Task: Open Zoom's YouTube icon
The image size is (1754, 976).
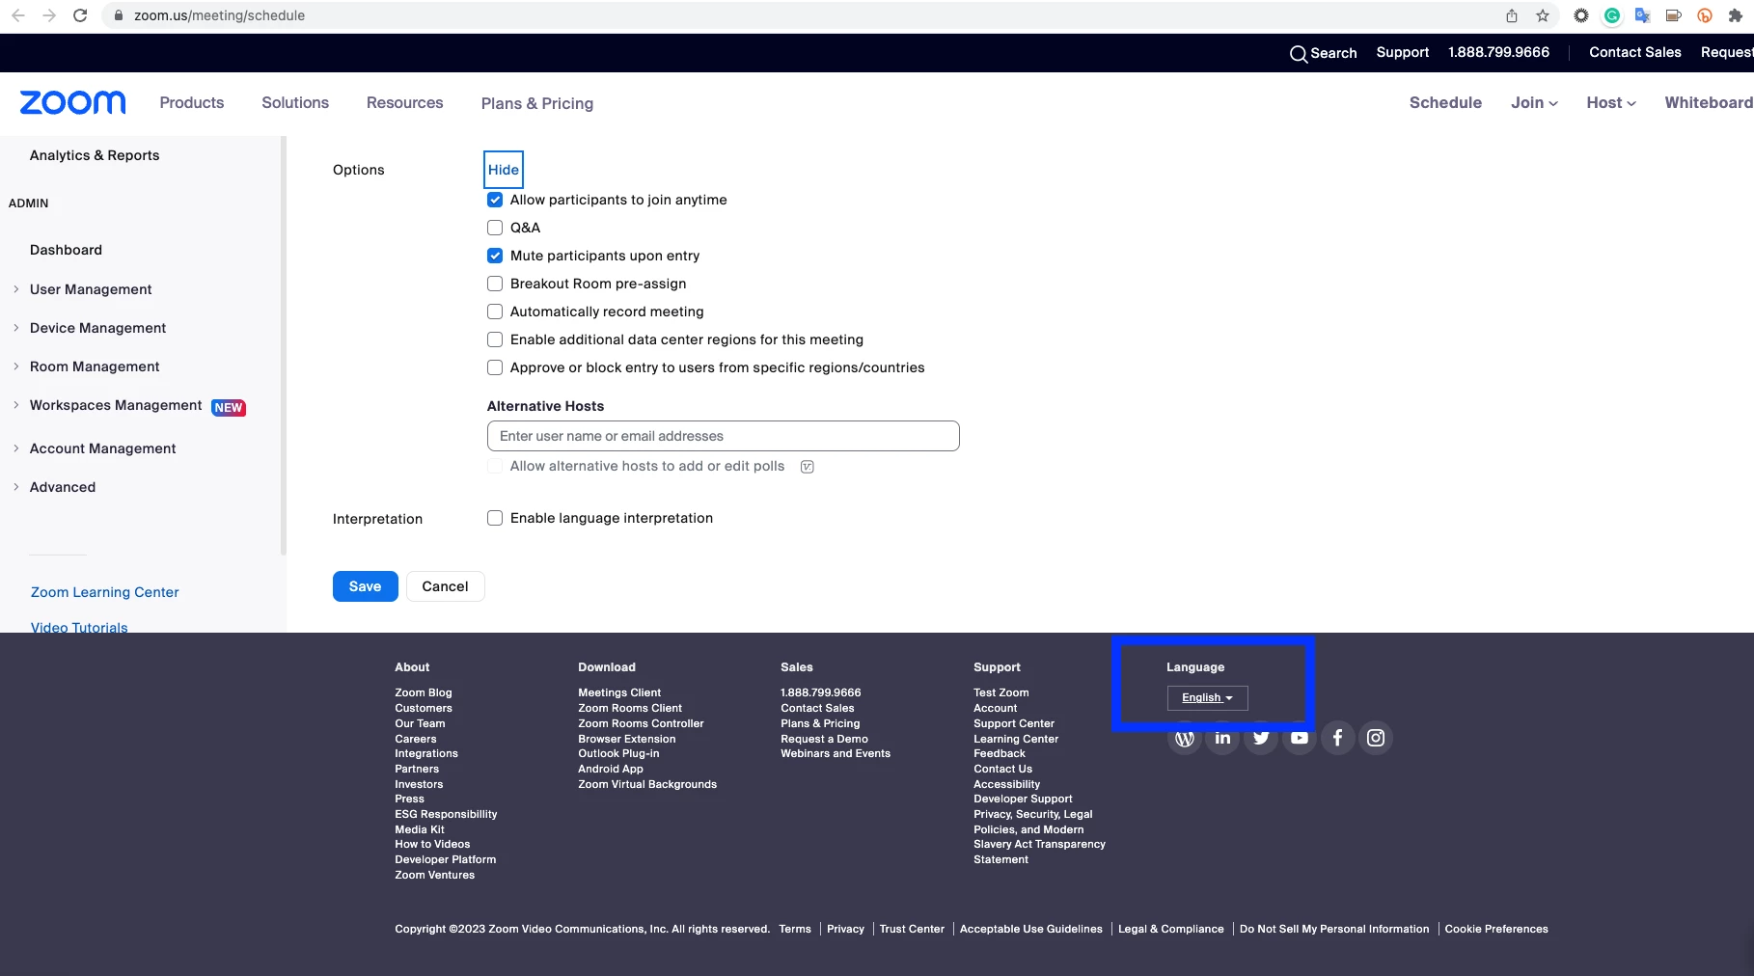Action: [x=1300, y=738]
